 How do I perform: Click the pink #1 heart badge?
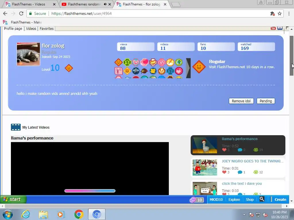pos(162,62)
